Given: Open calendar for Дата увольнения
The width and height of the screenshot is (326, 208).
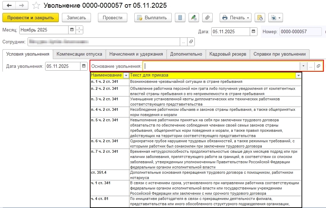Looking at the screenshot, I should [84, 66].
